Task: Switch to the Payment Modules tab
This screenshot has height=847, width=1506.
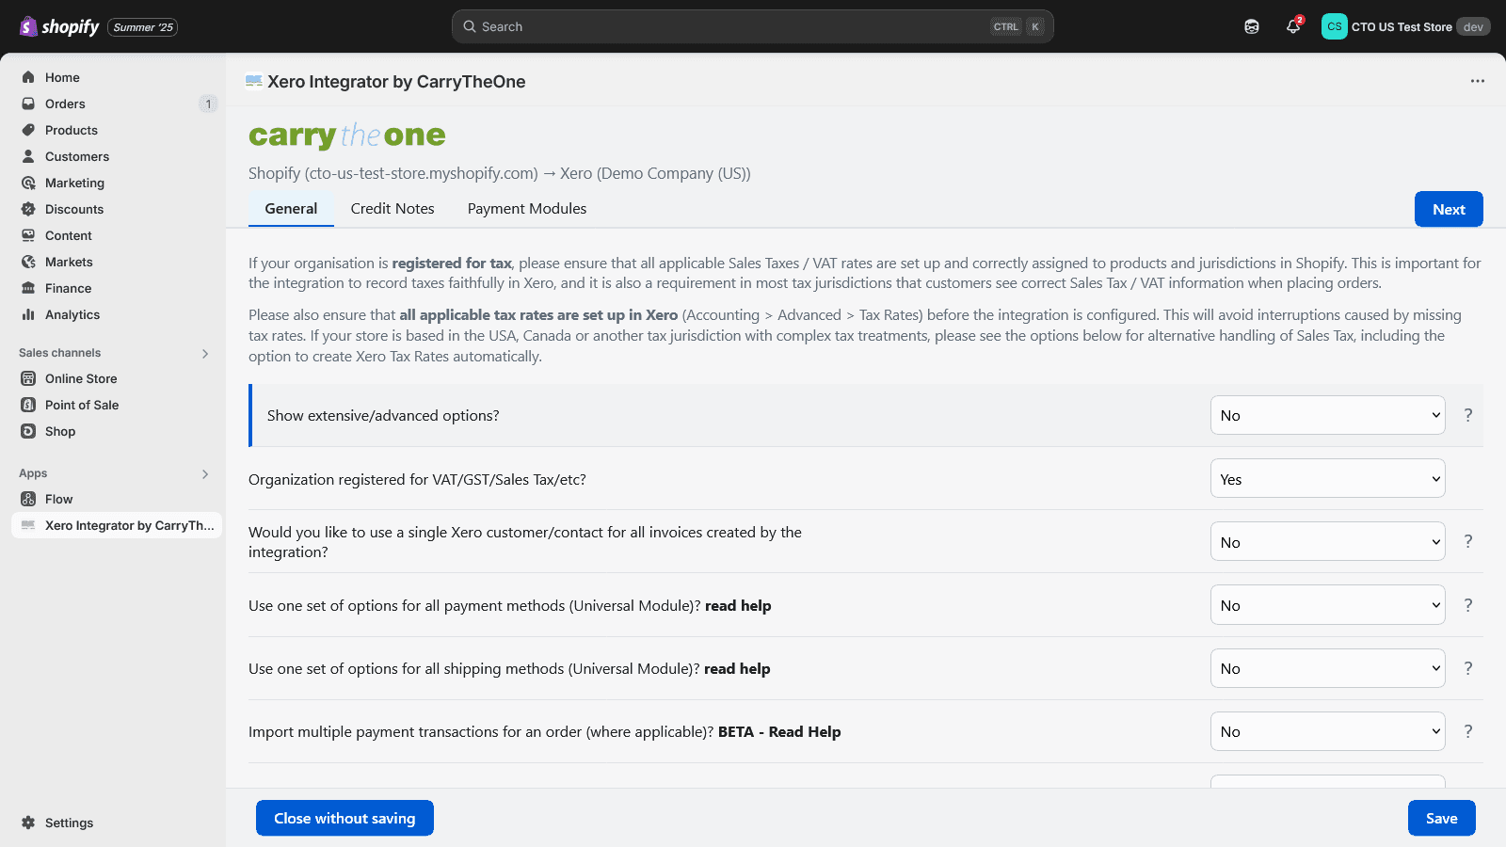Action: coord(527,209)
